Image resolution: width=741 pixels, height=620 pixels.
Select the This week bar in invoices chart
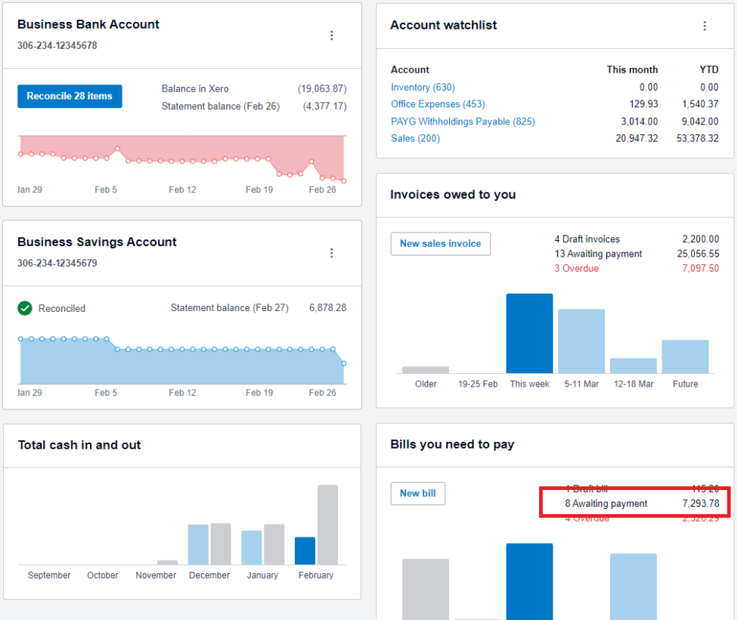[529, 332]
